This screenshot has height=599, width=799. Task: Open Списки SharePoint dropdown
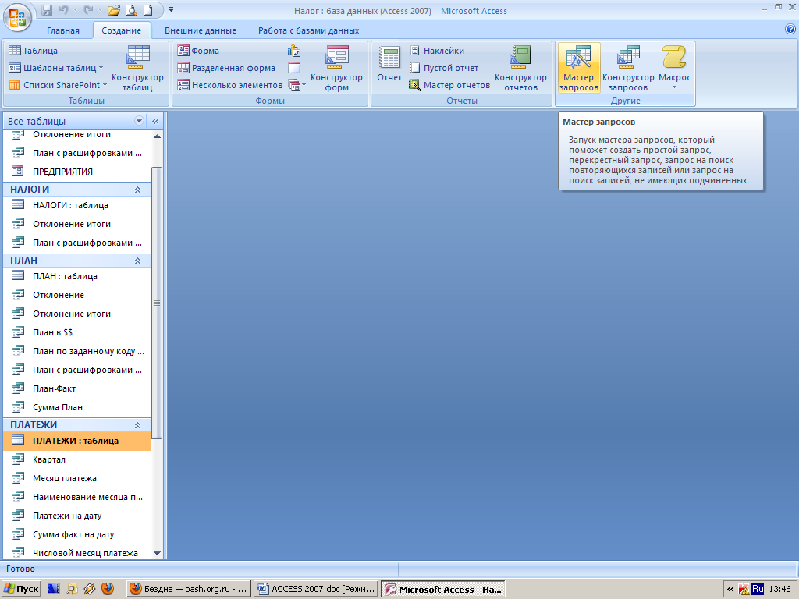[x=58, y=85]
